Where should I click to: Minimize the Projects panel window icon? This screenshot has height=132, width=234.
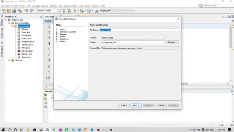click(x=41, y=16)
